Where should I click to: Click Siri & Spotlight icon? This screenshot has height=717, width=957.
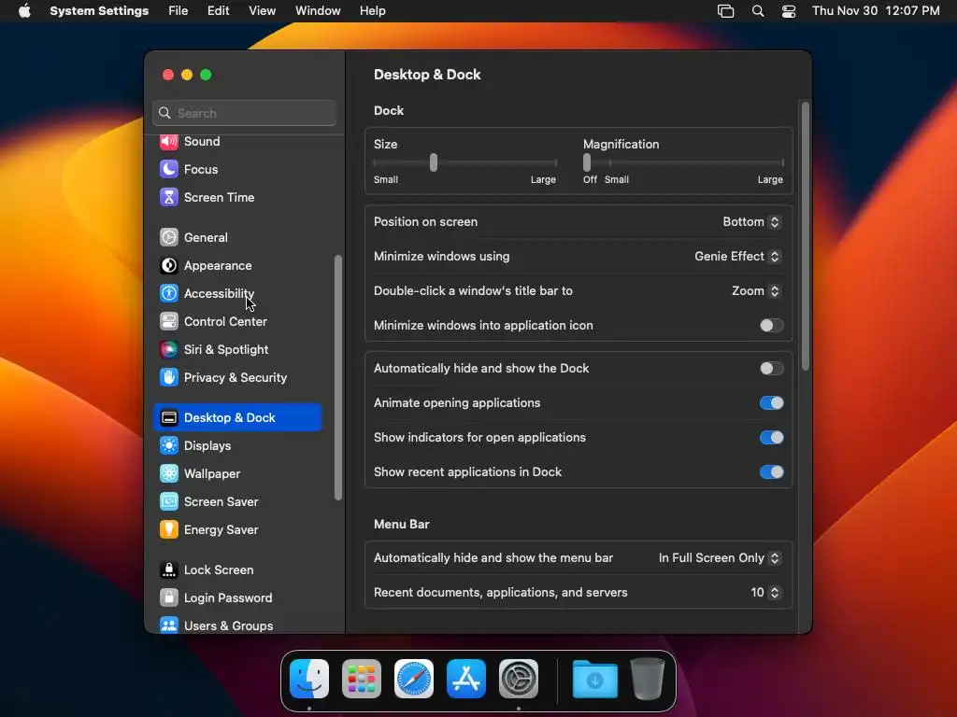(x=169, y=349)
